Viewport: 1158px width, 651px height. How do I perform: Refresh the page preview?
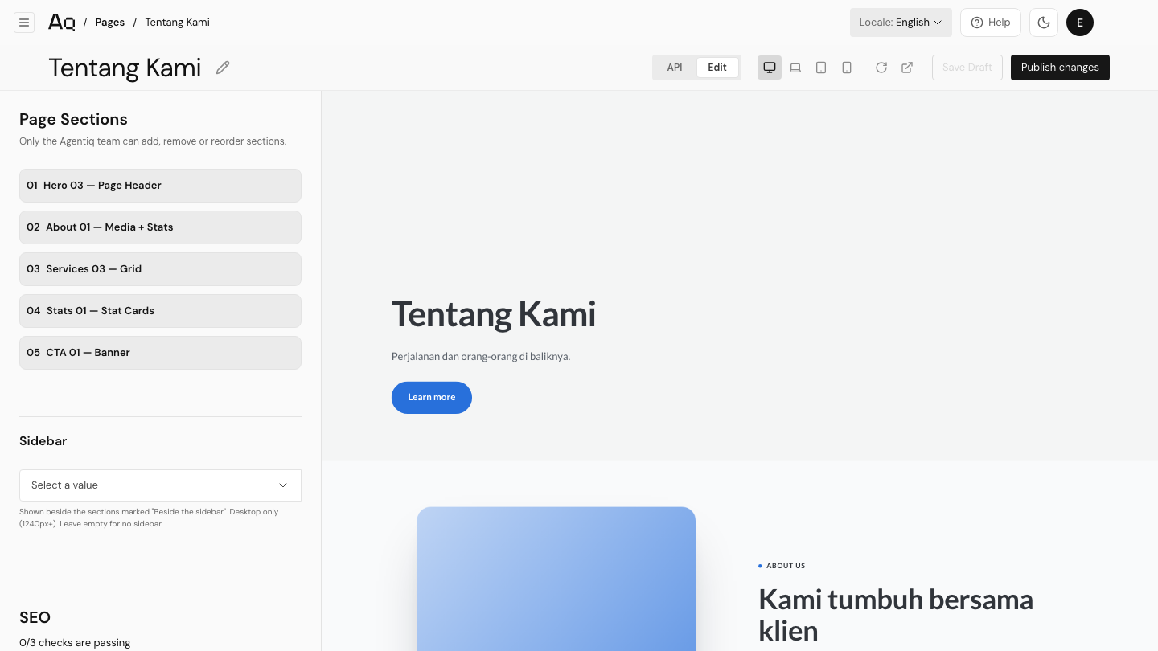click(881, 68)
